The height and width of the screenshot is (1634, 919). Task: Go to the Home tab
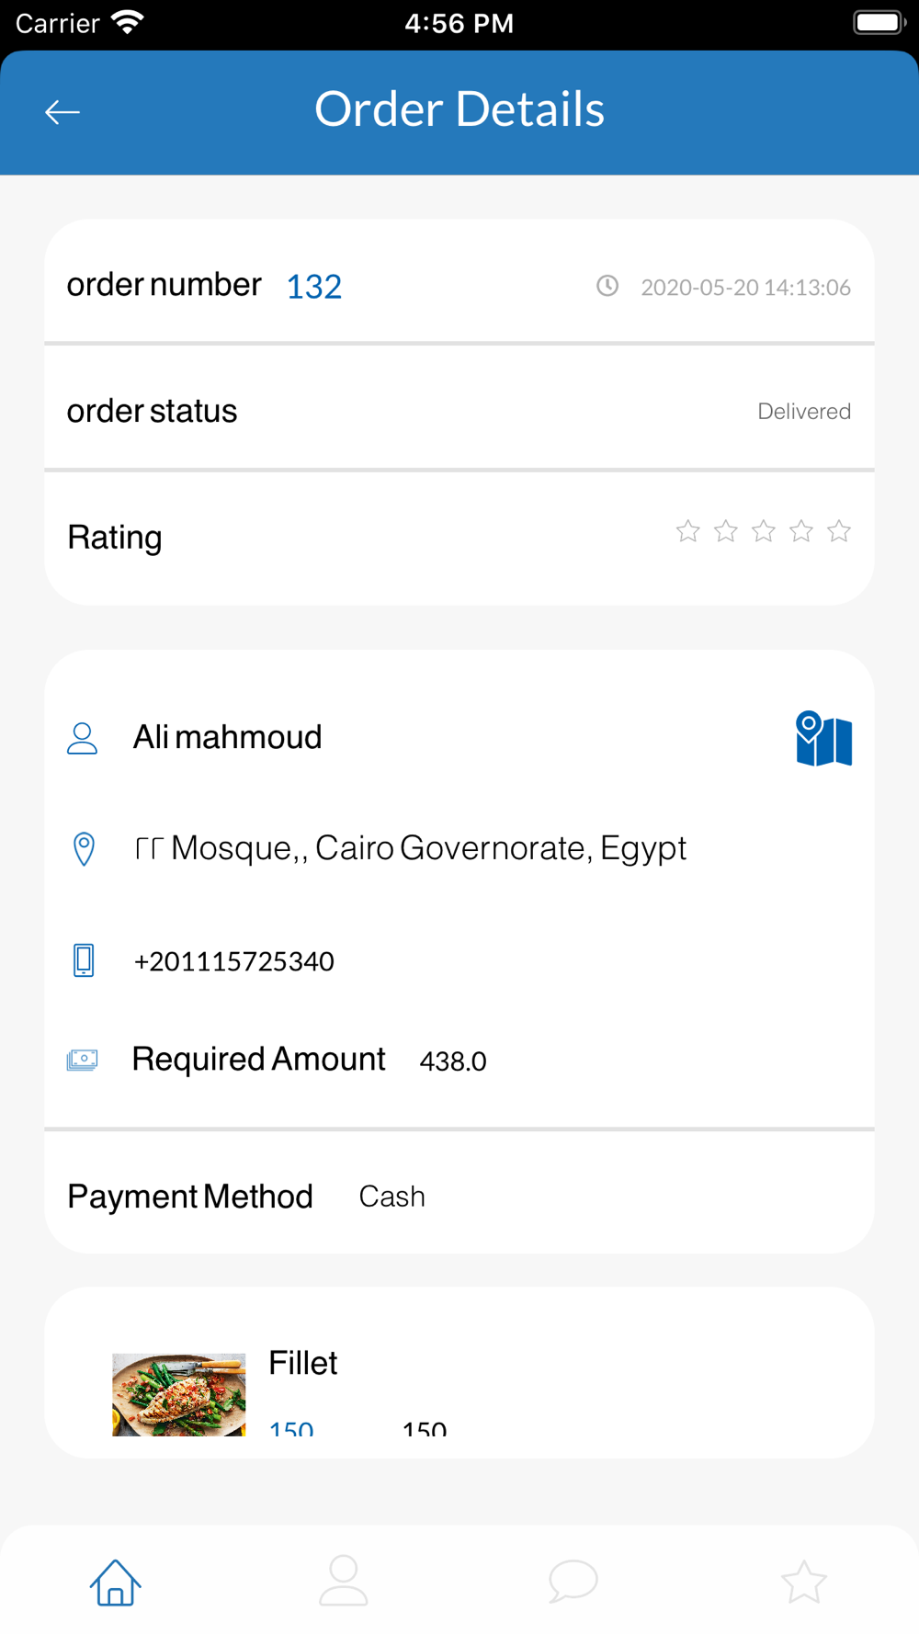click(x=115, y=1582)
